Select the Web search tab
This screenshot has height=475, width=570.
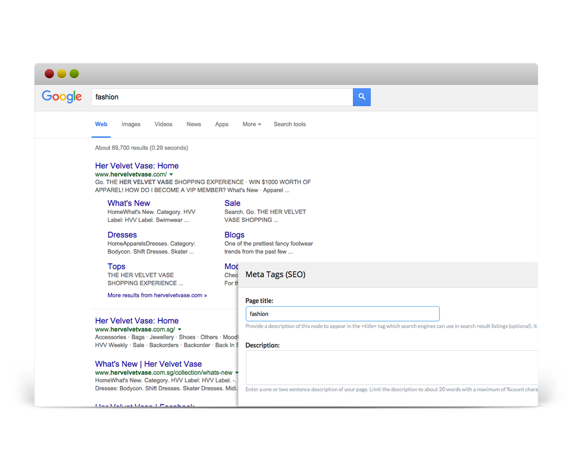click(101, 124)
